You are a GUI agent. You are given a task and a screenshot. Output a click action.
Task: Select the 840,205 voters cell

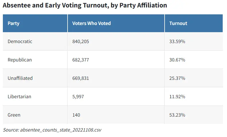[x=81, y=41]
